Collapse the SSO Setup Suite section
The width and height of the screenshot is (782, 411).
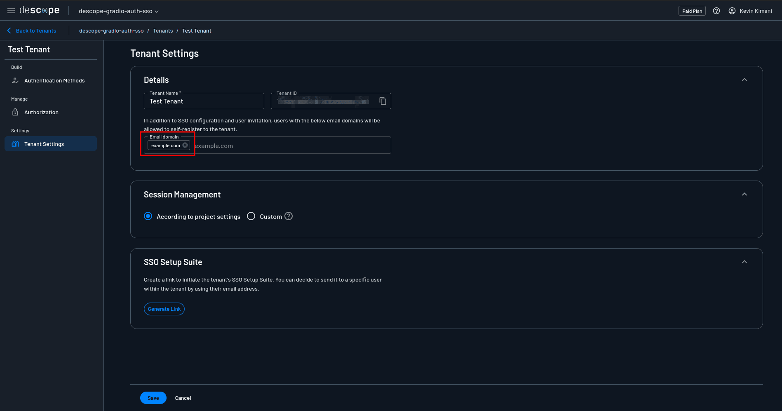[x=744, y=261]
